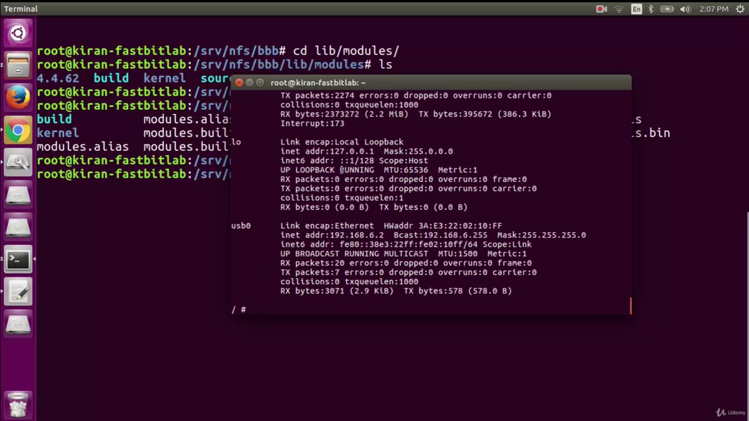The height and width of the screenshot is (421, 749).
Task: Minimize the root@kiran-fastbitlab: ~ window
Action: coord(250,83)
